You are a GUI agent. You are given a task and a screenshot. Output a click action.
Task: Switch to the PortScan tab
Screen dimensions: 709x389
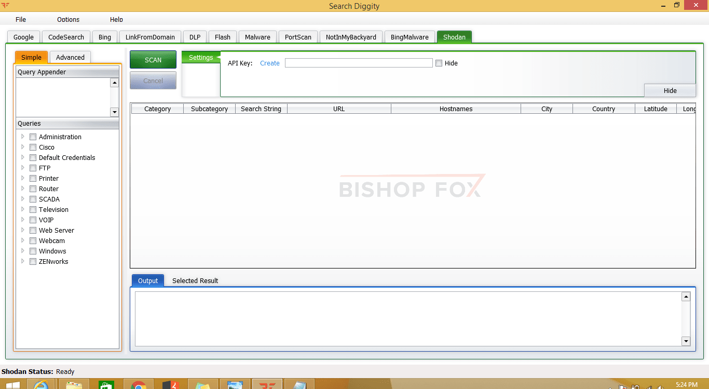(x=298, y=37)
